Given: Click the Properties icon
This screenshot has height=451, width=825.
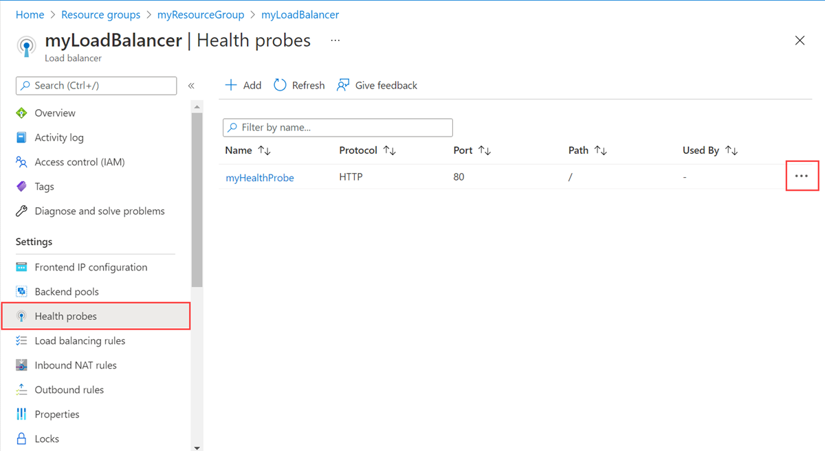Looking at the screenshot, I should 21,414.
